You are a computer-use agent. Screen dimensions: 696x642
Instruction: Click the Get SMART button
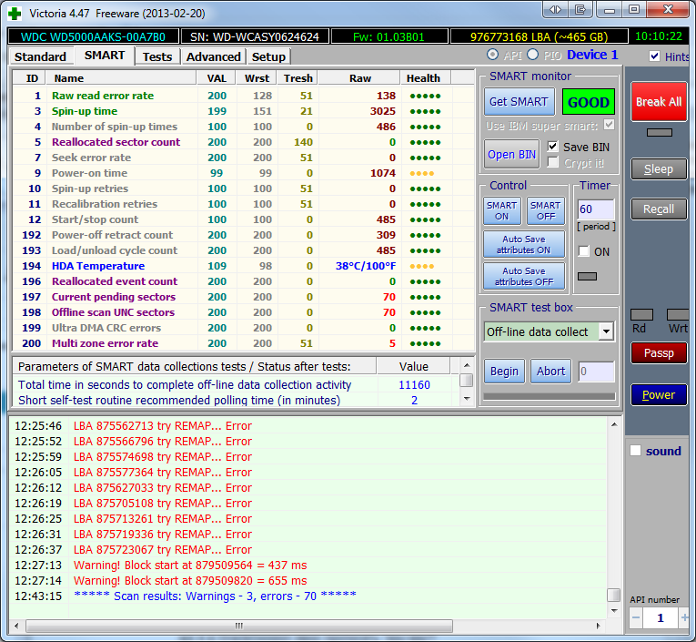click(x=518, y=102)
